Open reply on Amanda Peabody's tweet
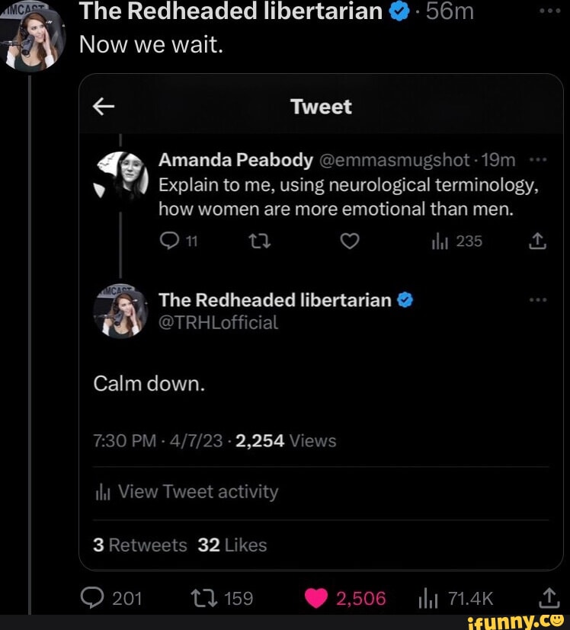This screenshot has height=630, width=570. [x=167, y=241]
